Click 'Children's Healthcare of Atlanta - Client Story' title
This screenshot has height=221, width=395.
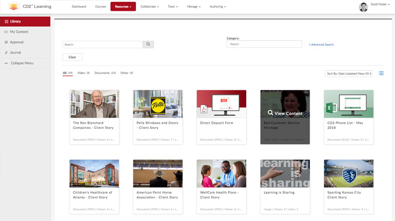pos(93,195)
